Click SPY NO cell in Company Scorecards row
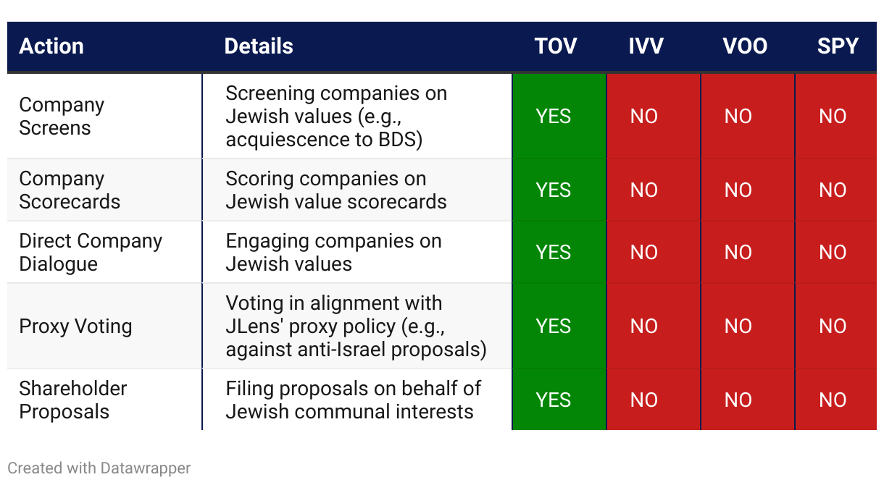This screenshot has width=884, height=485. [836, 190]
